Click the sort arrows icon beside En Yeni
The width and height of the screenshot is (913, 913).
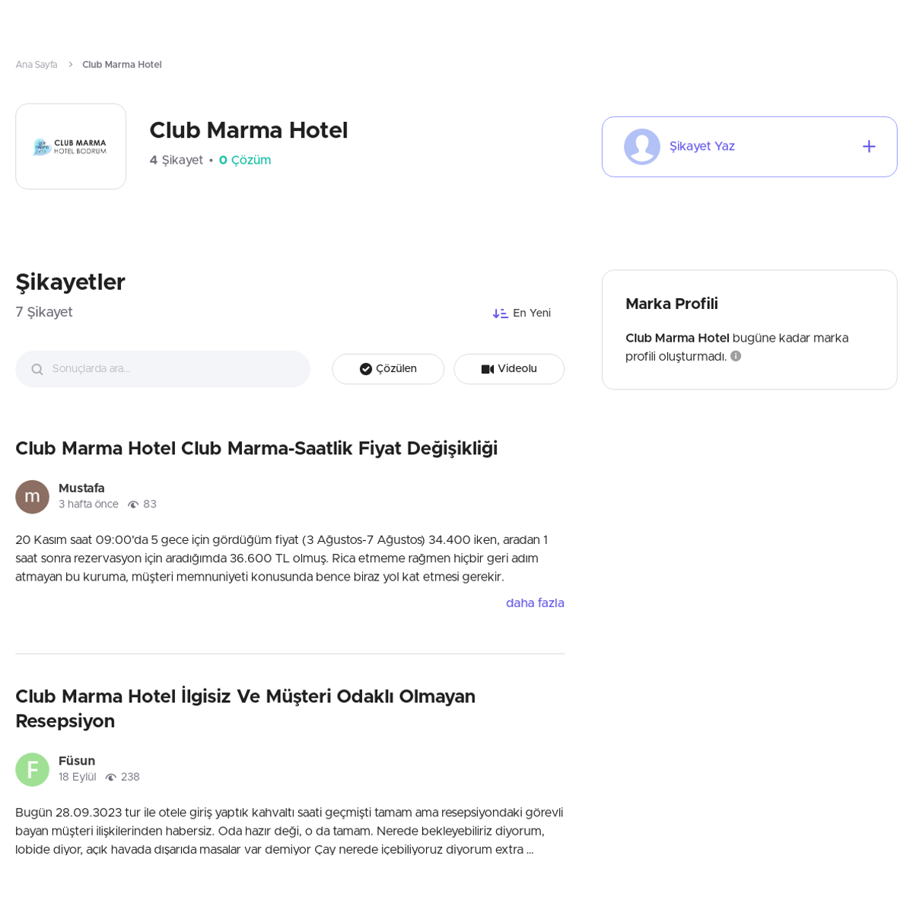click(500, 313)
